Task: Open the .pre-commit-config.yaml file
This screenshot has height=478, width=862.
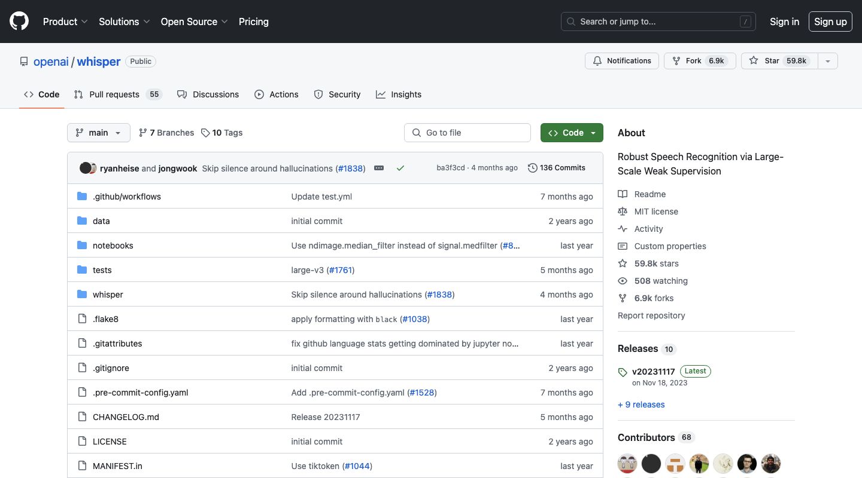Action: [x=141, y=393]
